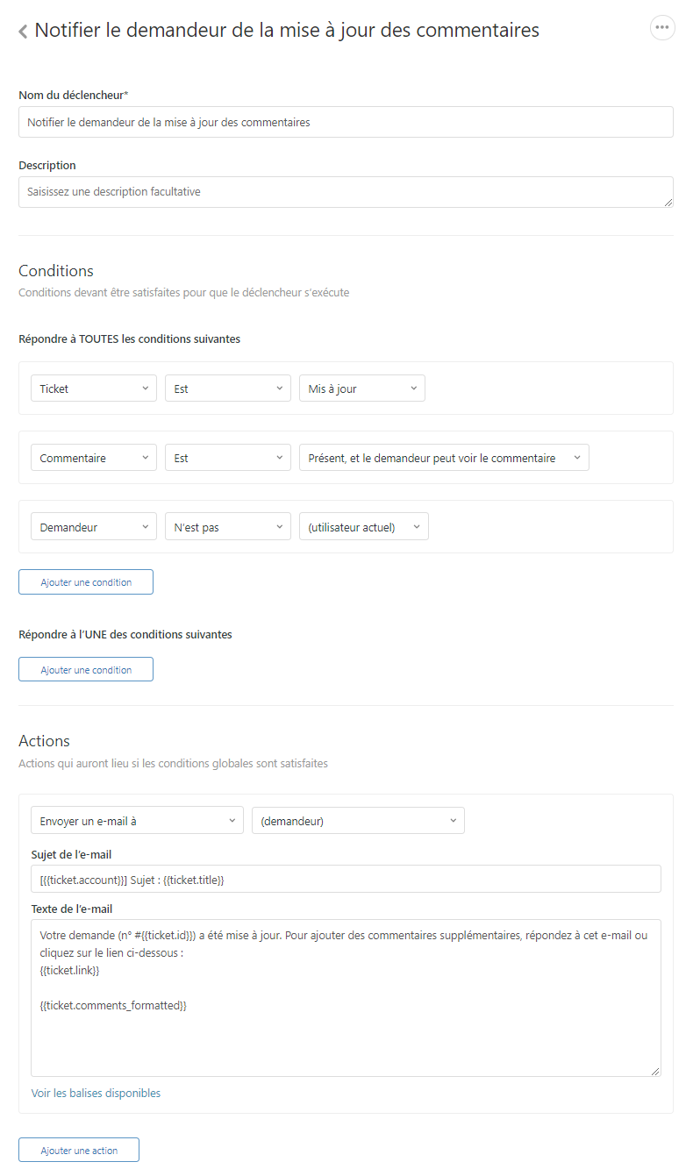Screen dimensions: 693x1169
Task: Open the three-dots options menu
Action: (662, 28)
